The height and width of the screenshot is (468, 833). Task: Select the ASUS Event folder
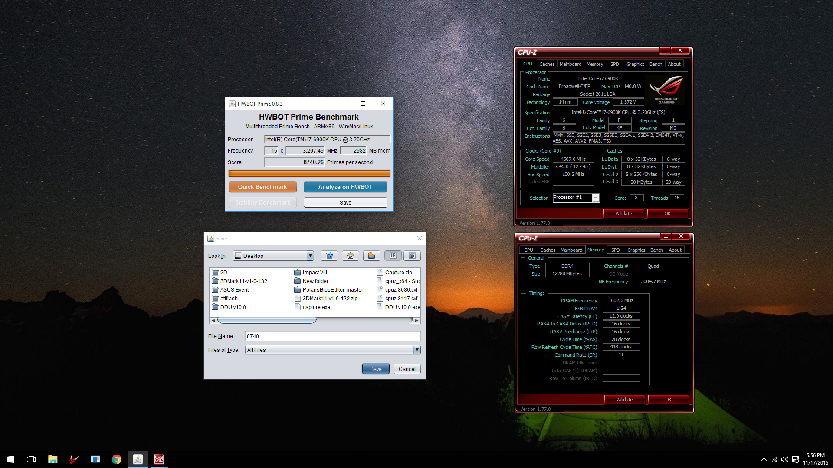click(x=230, y=290)
